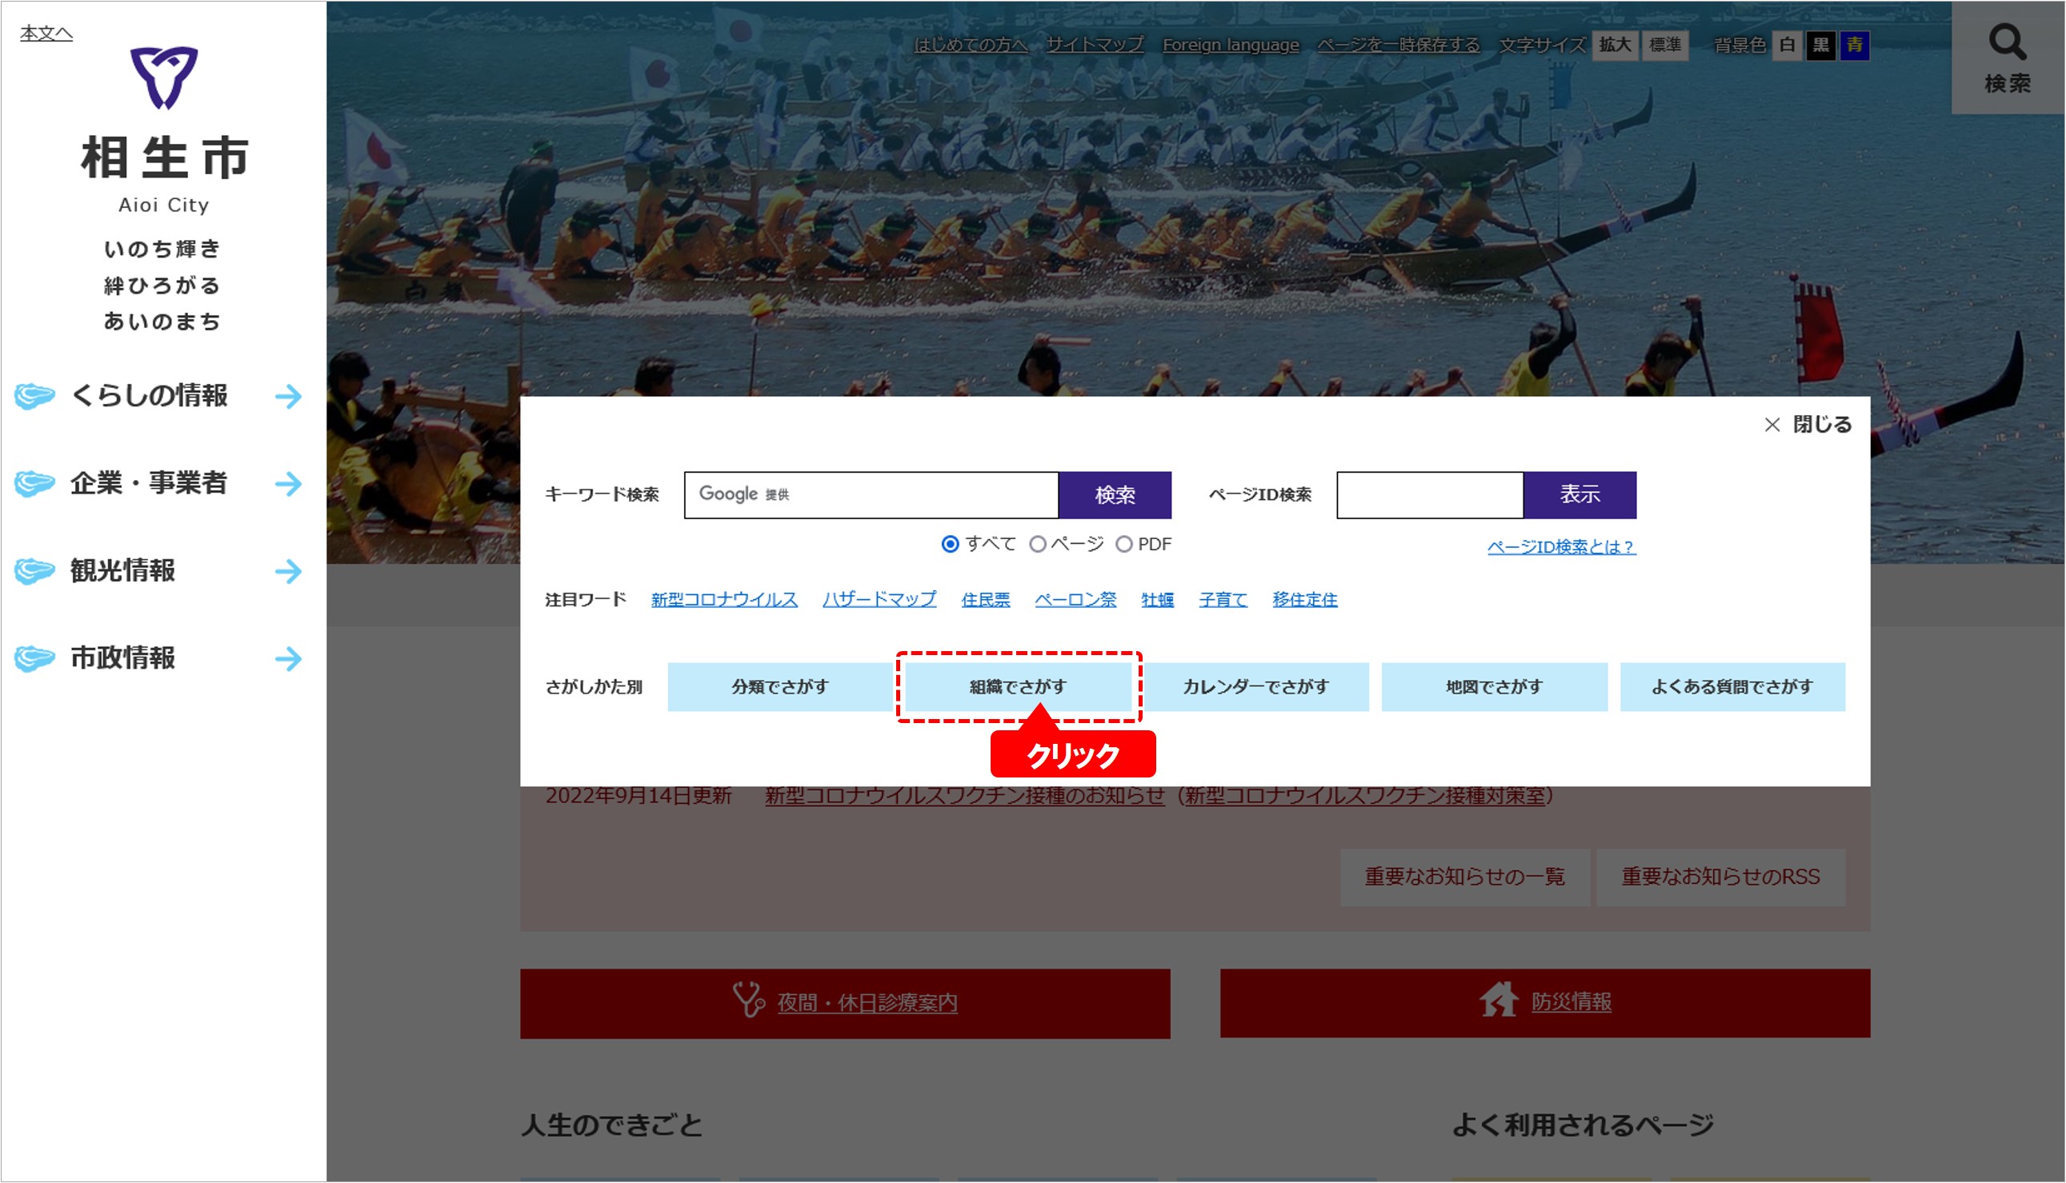
Task: Open Foreign language link
Action: (1231, 45)
